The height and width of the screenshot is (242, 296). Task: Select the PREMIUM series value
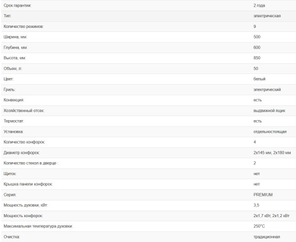coord(263,195)
